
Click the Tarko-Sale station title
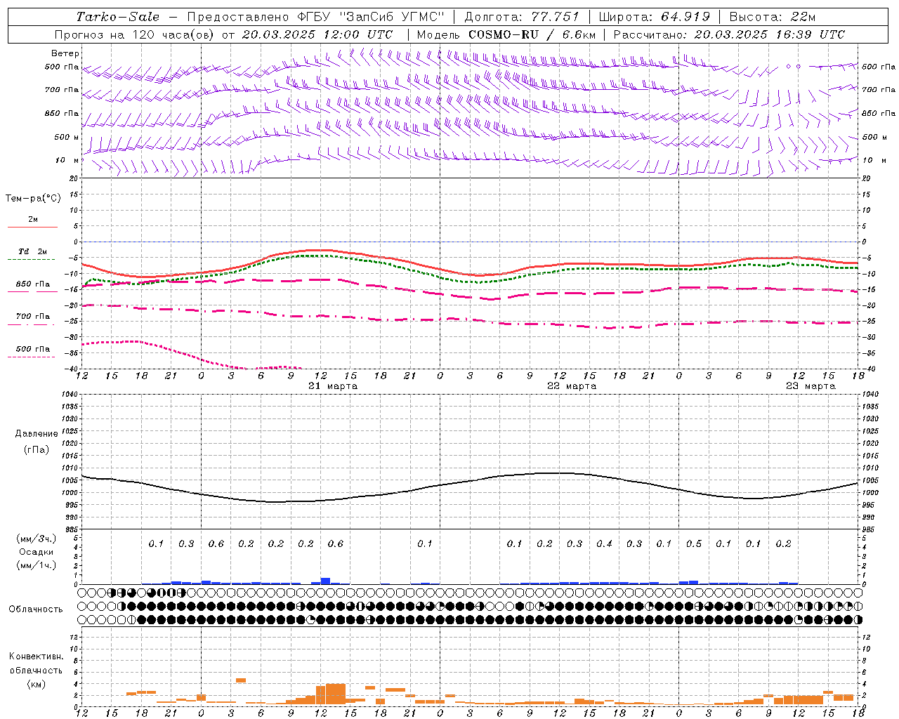(x=118, y=17)
